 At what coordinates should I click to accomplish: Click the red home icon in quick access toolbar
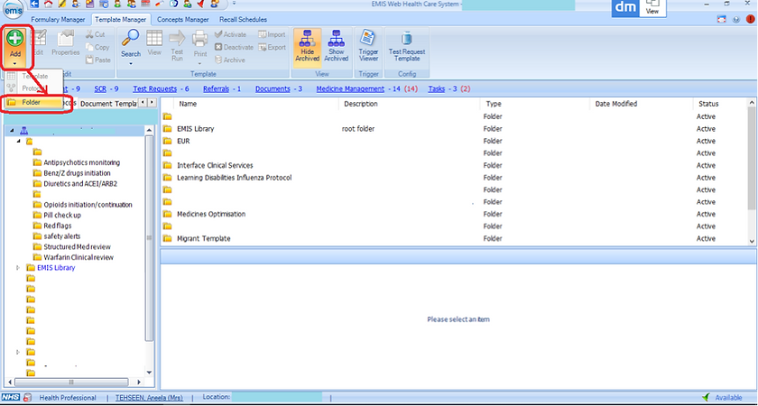[x=49, y=4]
